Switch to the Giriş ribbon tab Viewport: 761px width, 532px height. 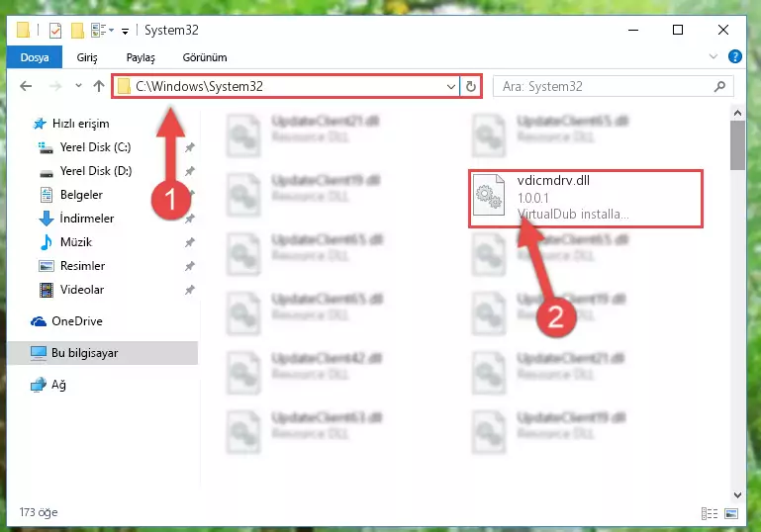click(x=87, y=57)
